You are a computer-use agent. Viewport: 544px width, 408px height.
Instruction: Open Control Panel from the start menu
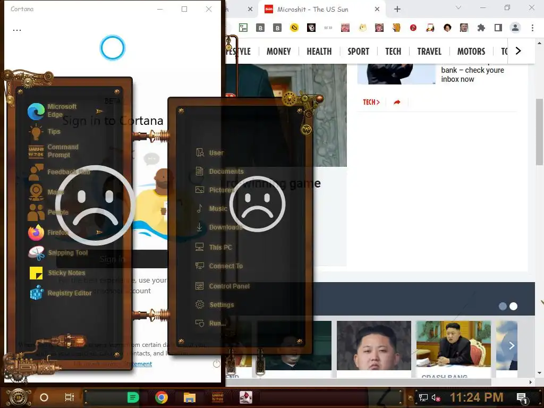223,286
